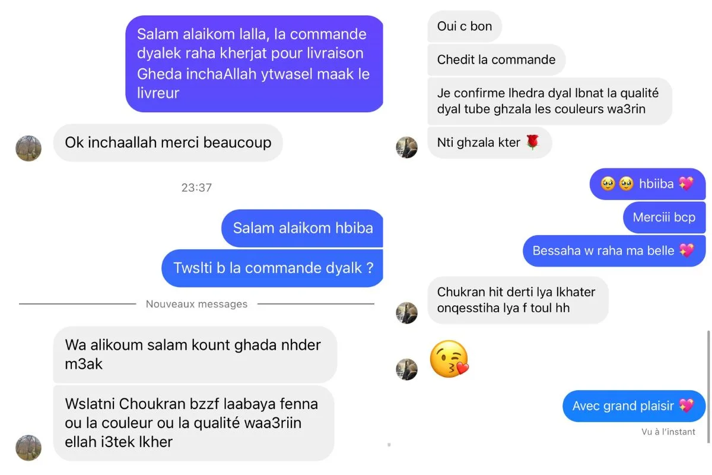Click the 'Vu à l'instant' read status
Image resolution: width=712 pixels, height=475 pixels.
pos(668,432)
